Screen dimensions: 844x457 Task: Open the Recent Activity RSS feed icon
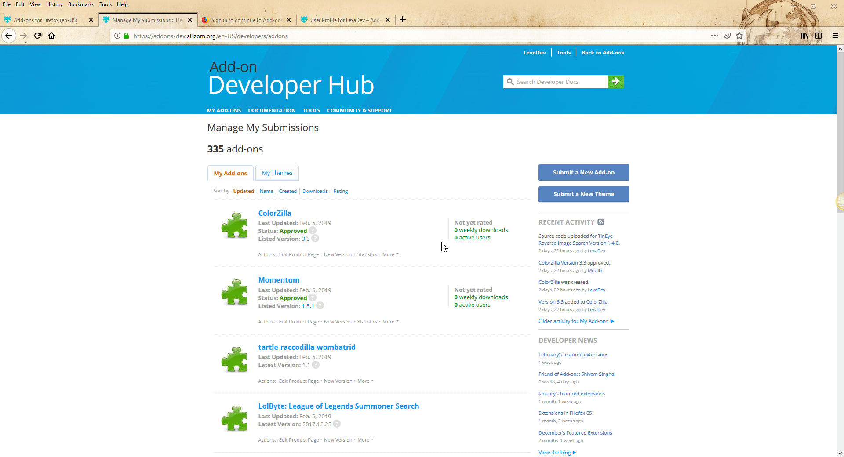601,222
